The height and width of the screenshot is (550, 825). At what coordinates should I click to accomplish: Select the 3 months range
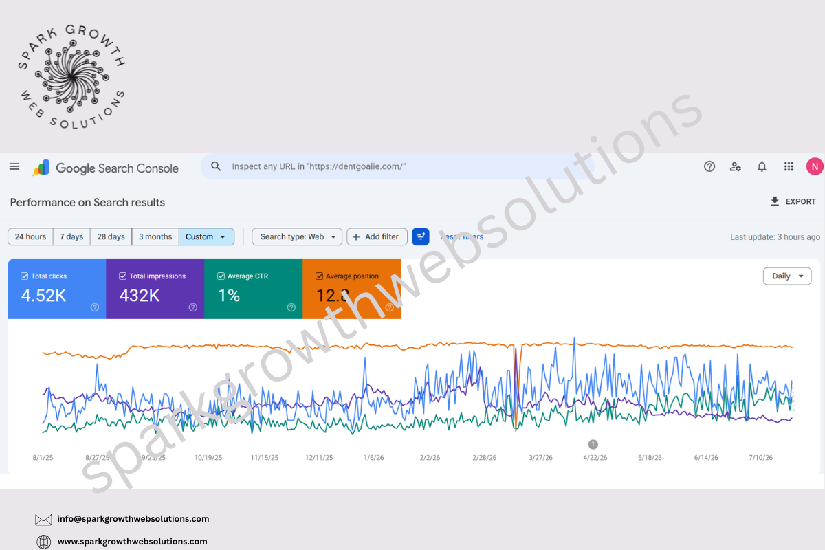coord(155,236)
